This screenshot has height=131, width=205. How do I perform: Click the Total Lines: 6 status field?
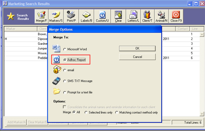pos(187,123)
